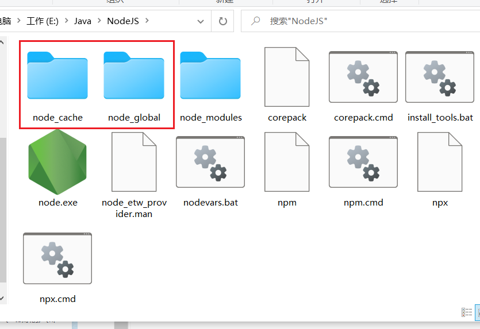Expand the address bar history dropdown
480x329 pixels.
point(201,21)
